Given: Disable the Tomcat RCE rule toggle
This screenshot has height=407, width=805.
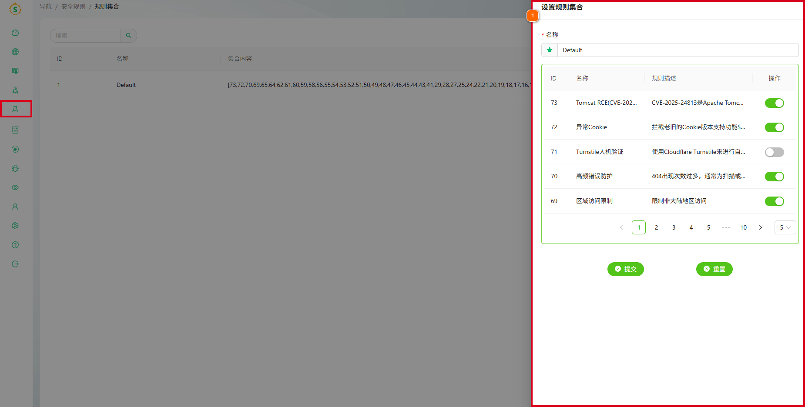Looking at the screenshot, I should point(774,103).
